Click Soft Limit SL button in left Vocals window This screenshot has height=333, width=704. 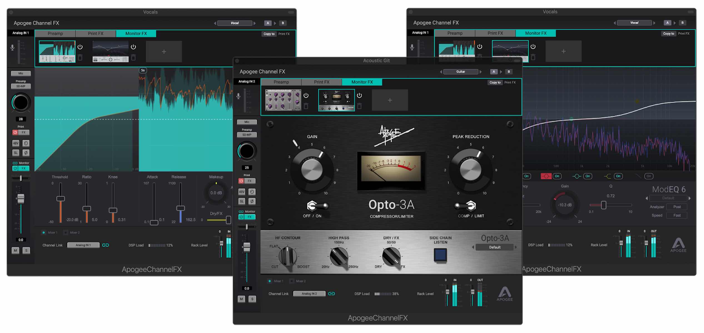tap(16, 153)
